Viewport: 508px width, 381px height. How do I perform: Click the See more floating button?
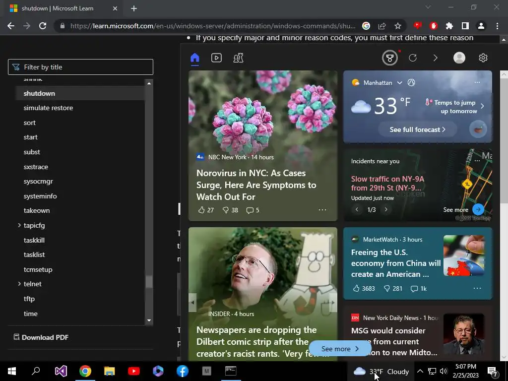pos(340,349)
